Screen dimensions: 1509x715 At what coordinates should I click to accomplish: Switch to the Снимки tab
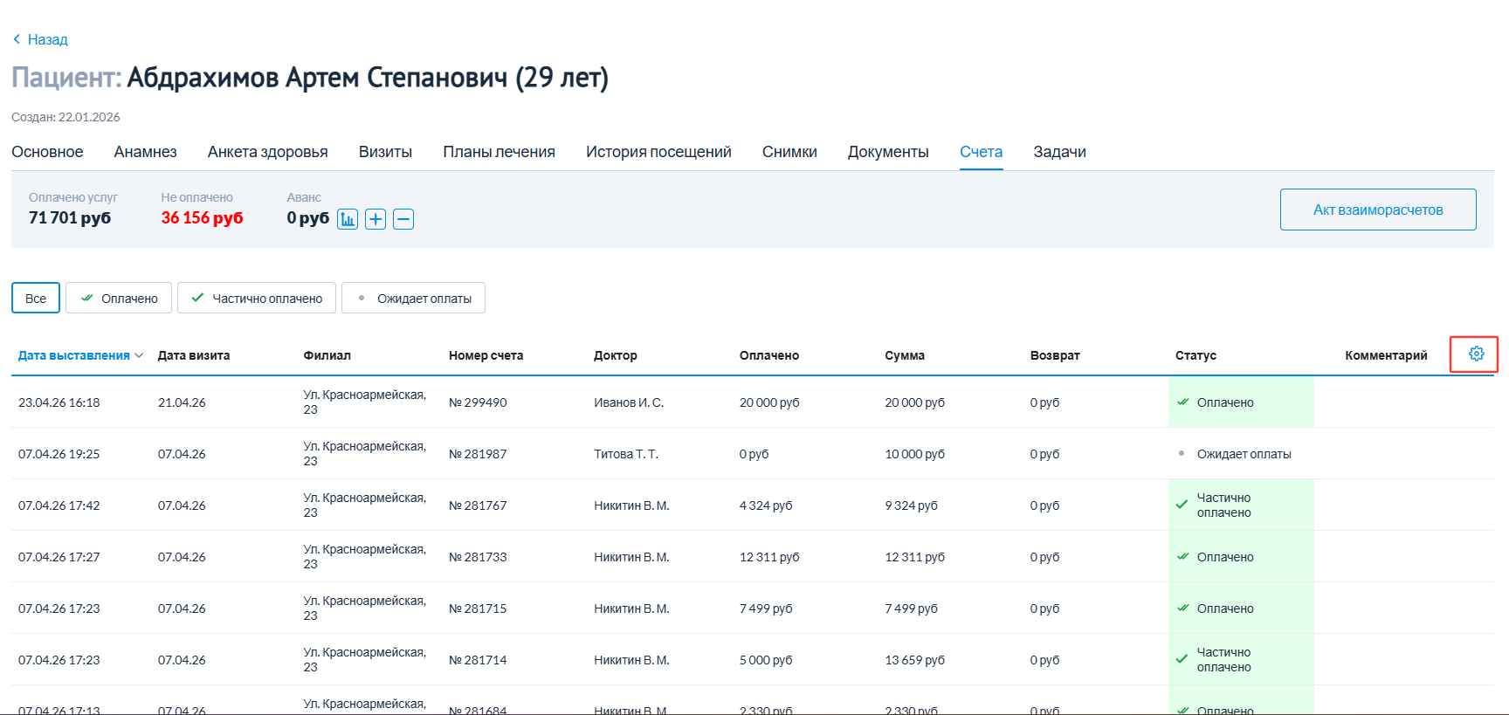pos(789,152)
